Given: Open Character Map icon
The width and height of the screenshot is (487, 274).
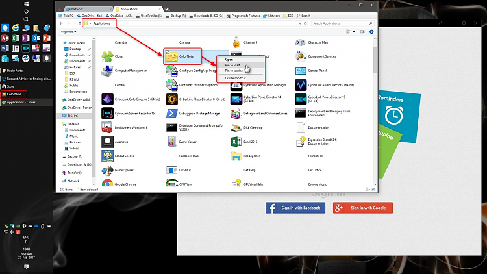Looking at the screenshot, I should [x=301, y=42].
